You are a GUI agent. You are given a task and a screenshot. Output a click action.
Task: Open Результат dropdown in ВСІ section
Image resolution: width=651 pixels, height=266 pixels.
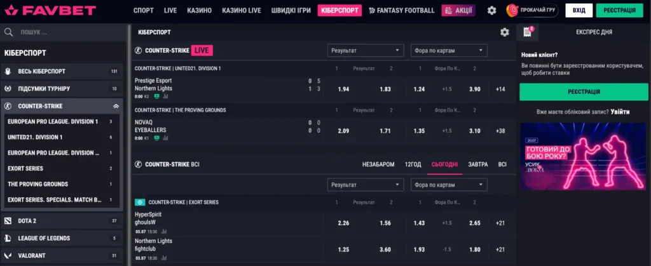(366, 185)
